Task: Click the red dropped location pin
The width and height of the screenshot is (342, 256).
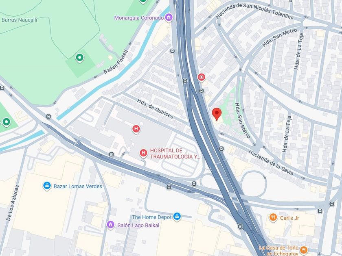Action: point(217,114)
